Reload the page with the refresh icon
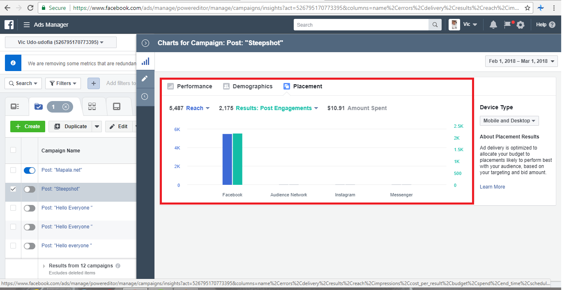The width and height of the screenshot is (562, 290). [30, 8]
